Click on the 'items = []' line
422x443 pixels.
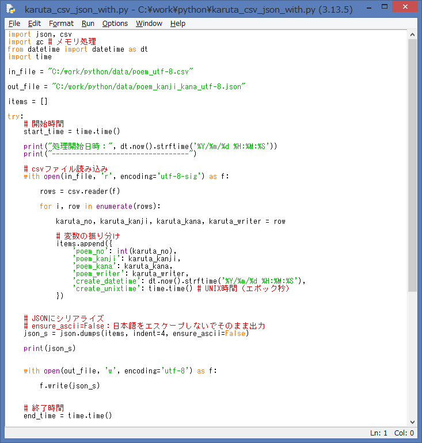tap(28, 101)
